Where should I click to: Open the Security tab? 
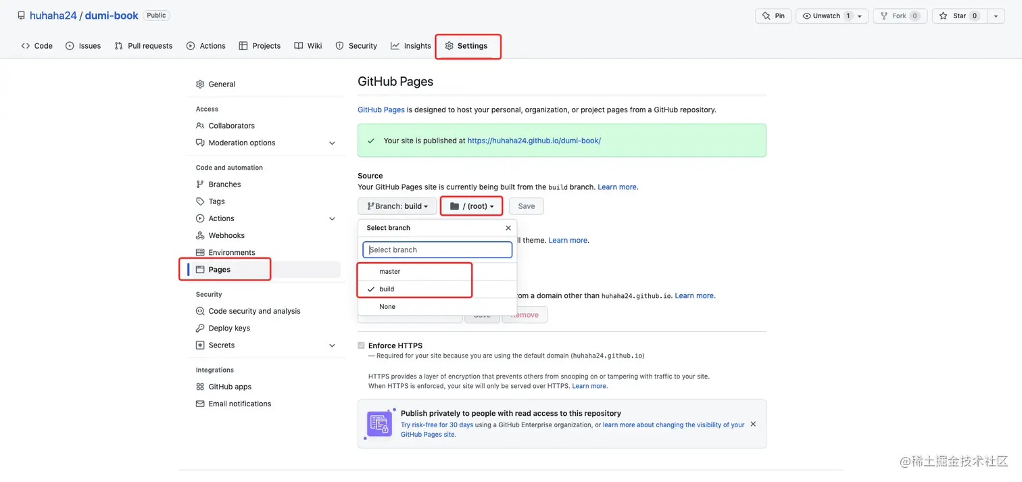[x=356, y=46]
